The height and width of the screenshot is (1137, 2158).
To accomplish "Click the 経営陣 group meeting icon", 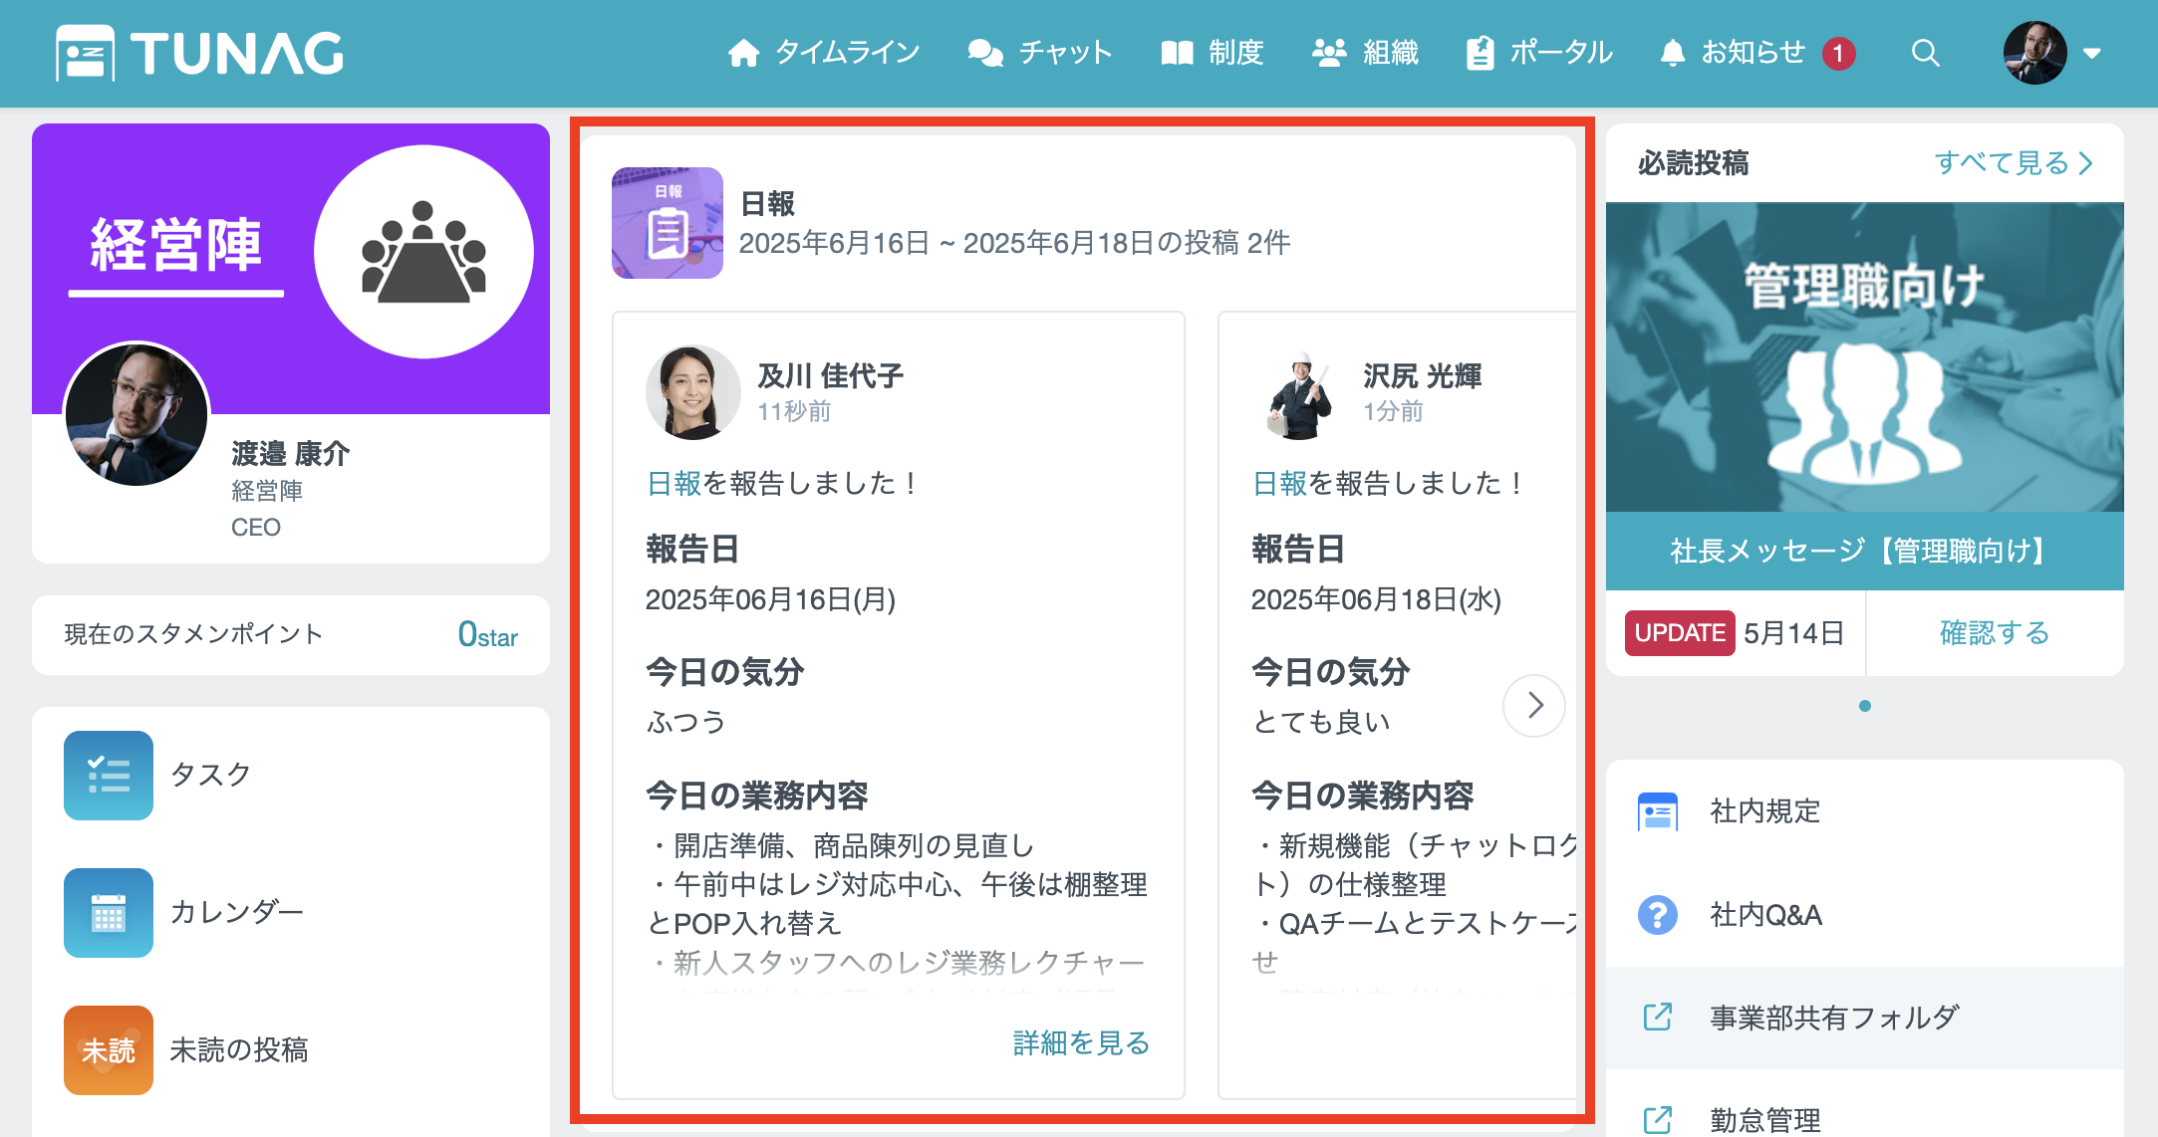I will point(423,252).
